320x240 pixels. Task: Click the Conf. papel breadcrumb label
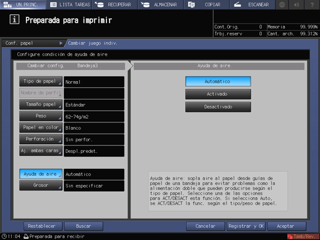click(x=19, y=43)
